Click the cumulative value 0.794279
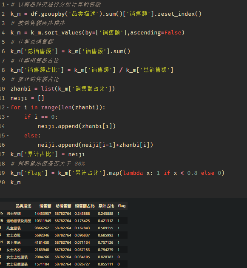This screenshot has height=268, width=247. tap(105, 250)
